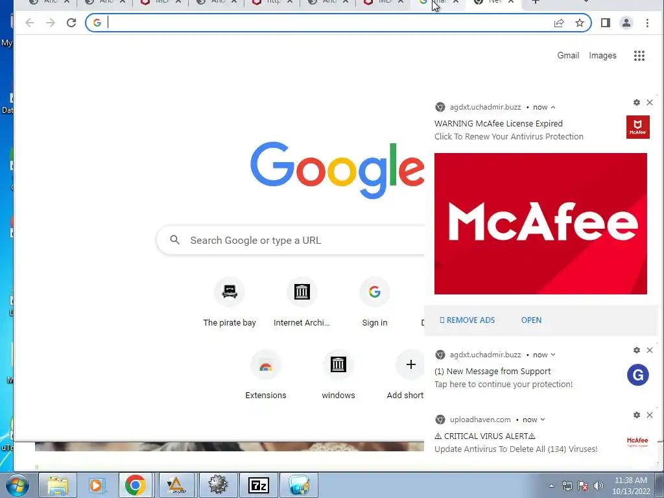Click the small McAfee logo in first notification

638,126
